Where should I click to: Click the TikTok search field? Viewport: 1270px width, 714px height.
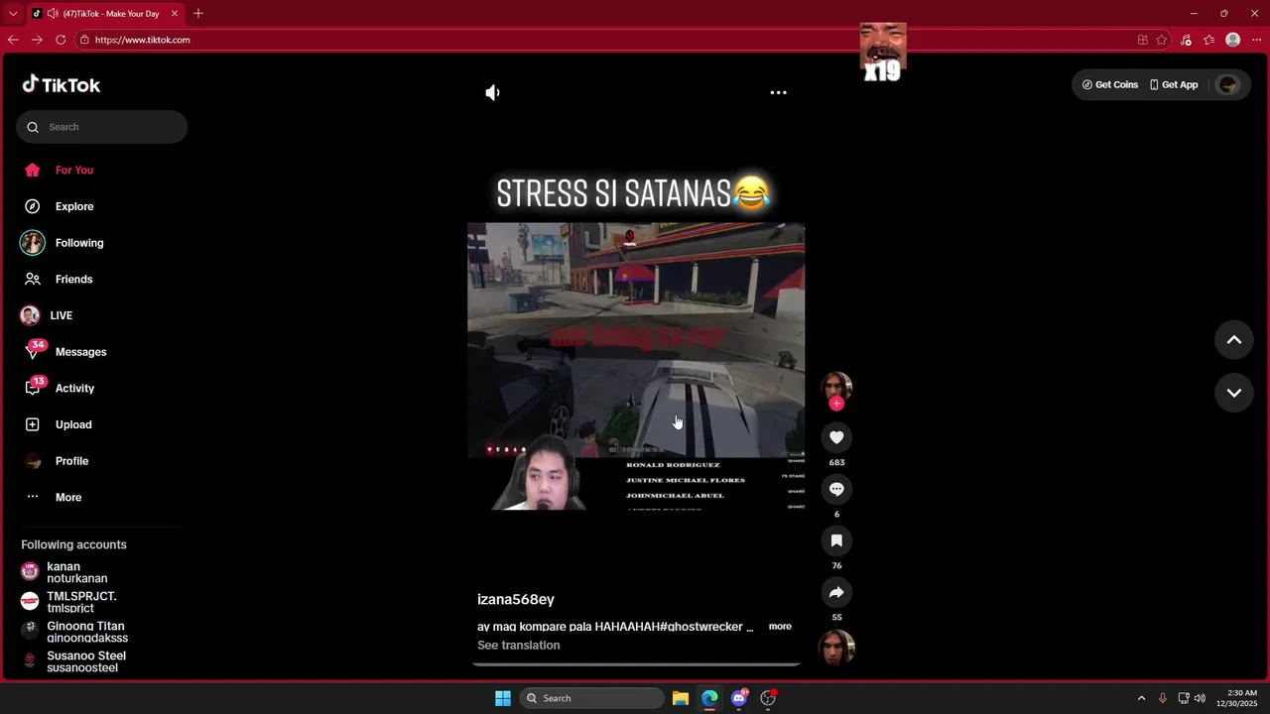point(101,127)
